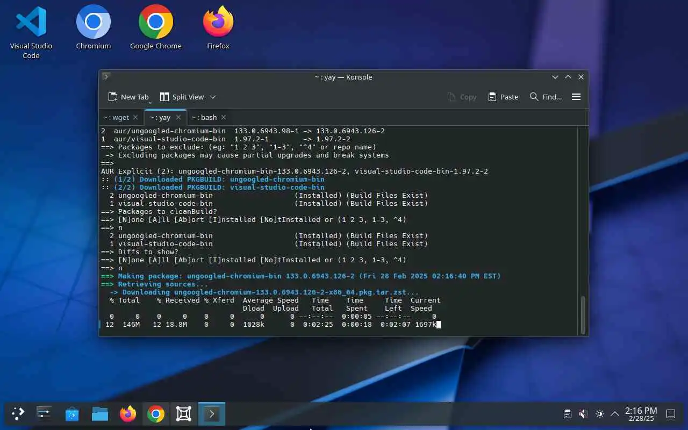Click the muted volume tray icon

pos(583,414)
